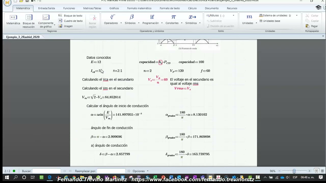Switch to Formato matemático ribbon tab
This screenshot has width=326, height=183.
(x=139, y=8)
